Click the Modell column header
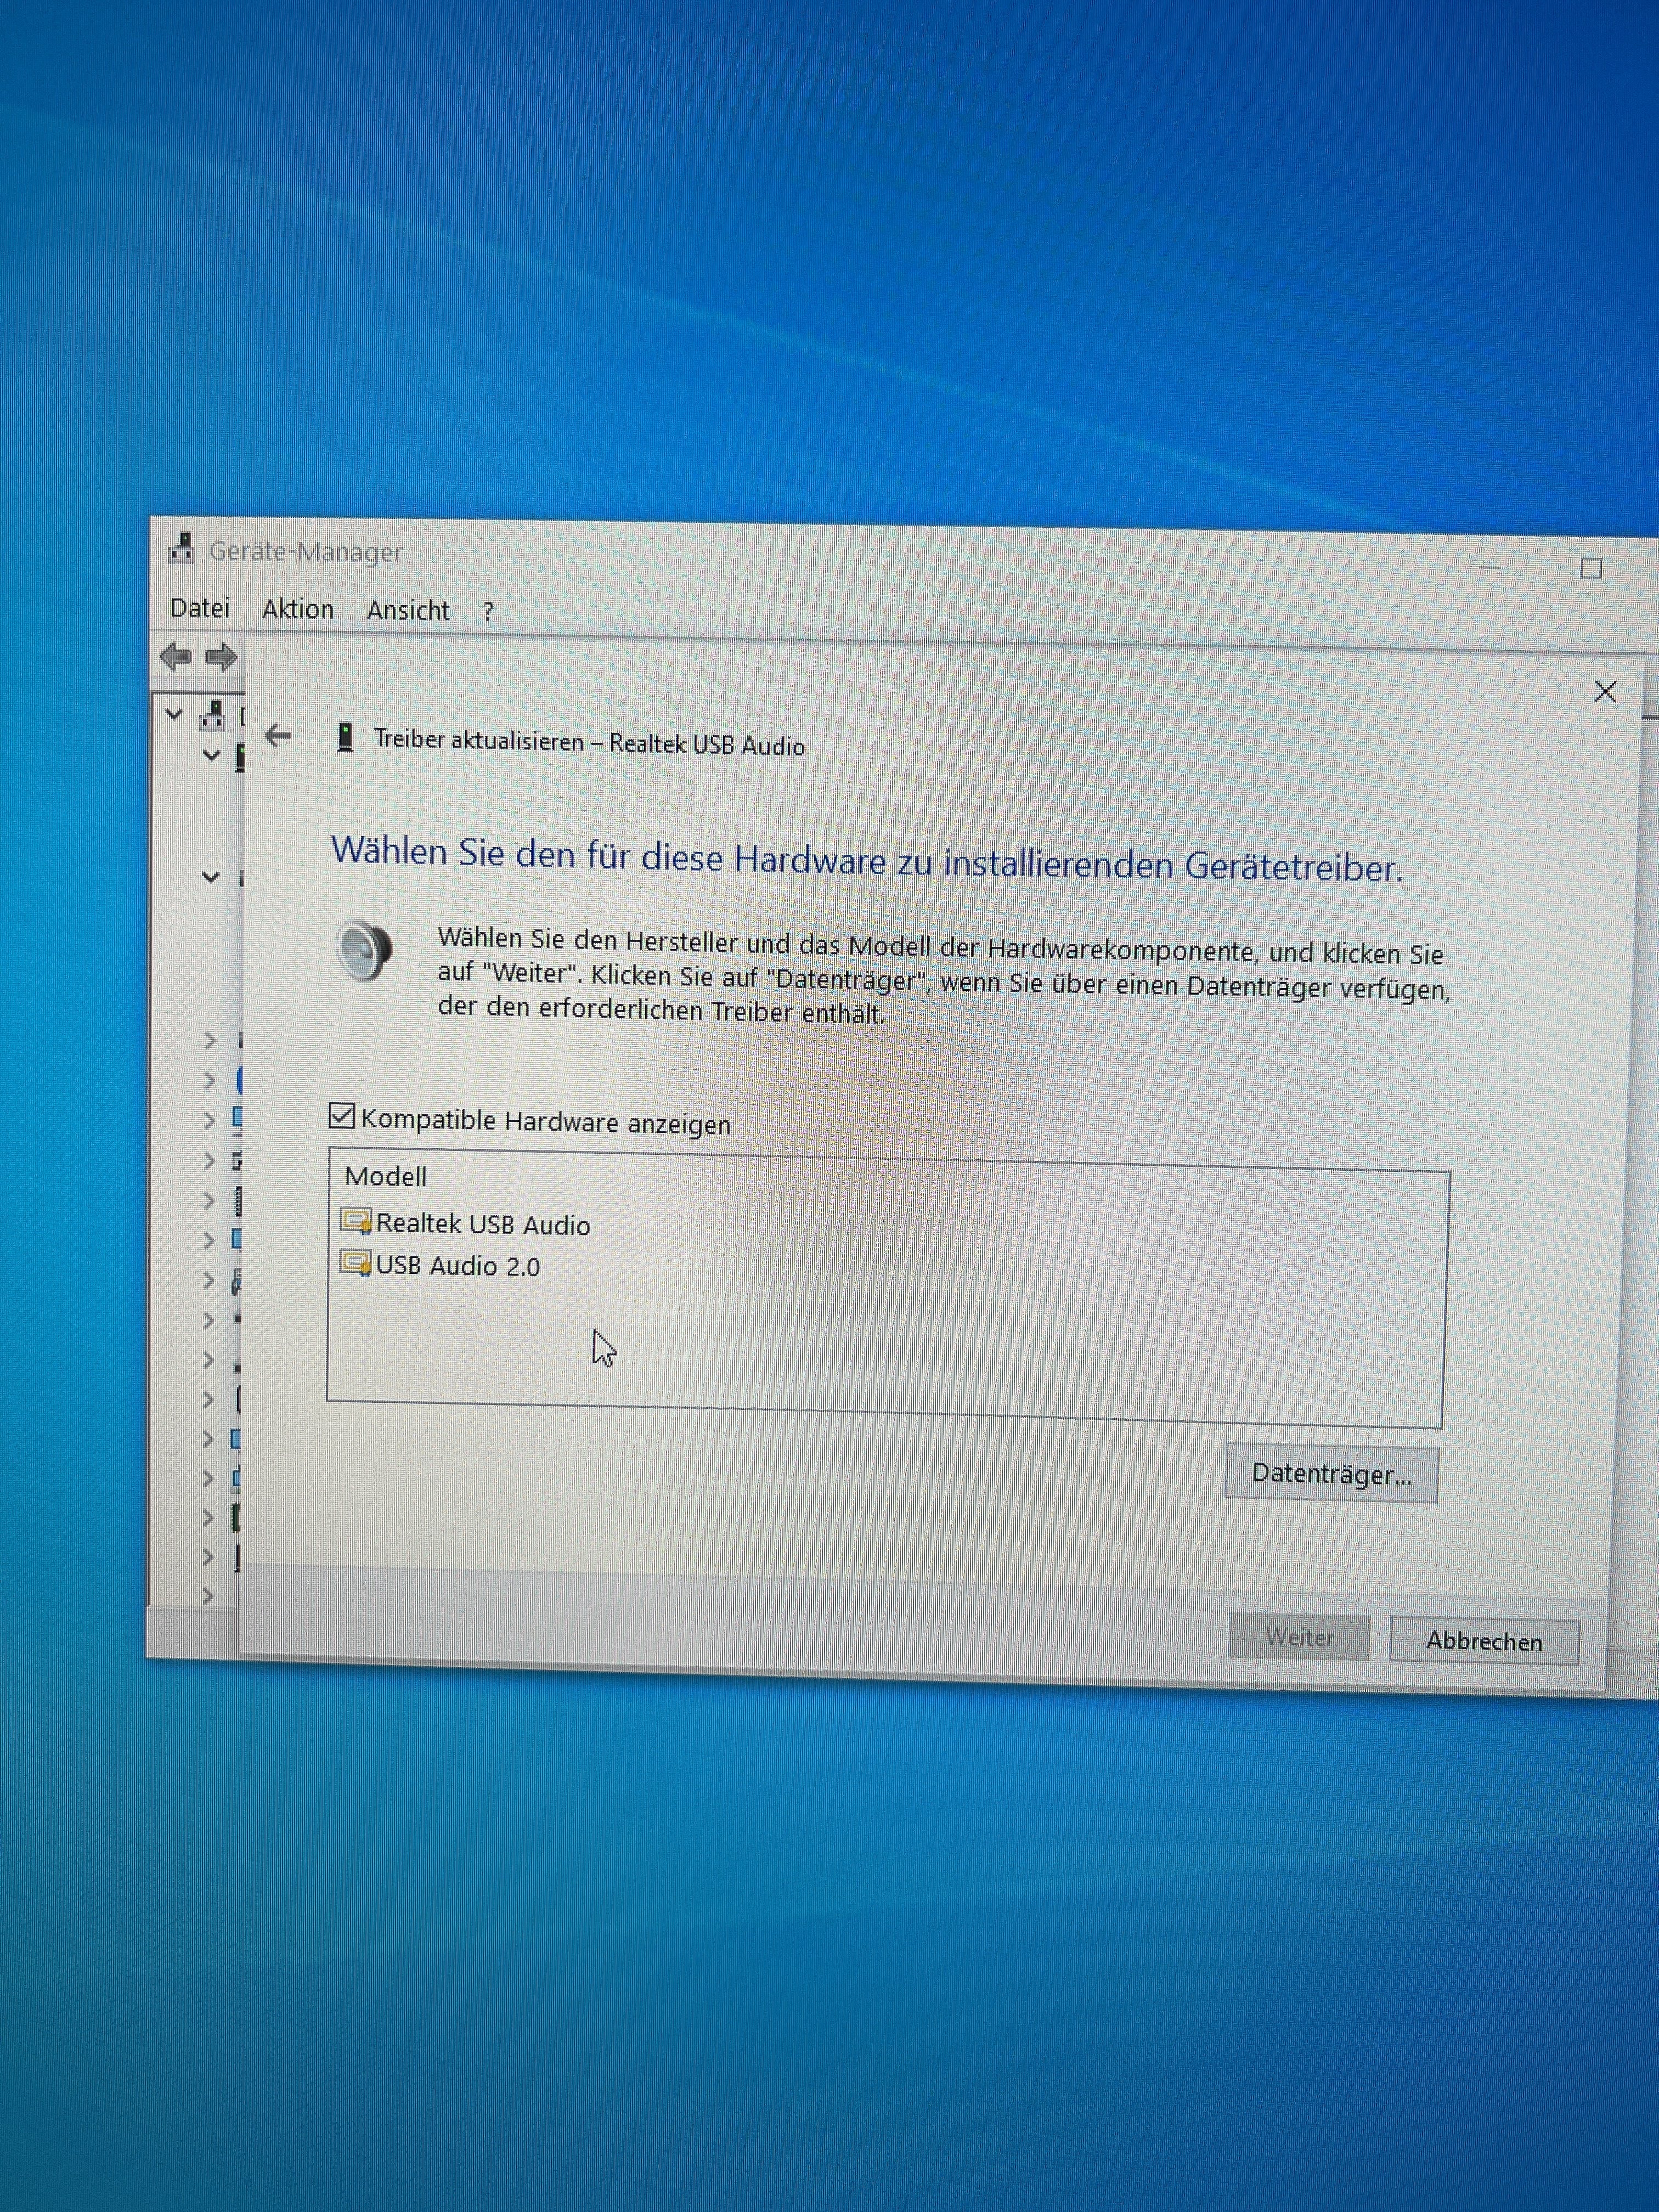Viewport: 1659px width, 2212px height. [x=386, y=1176]
